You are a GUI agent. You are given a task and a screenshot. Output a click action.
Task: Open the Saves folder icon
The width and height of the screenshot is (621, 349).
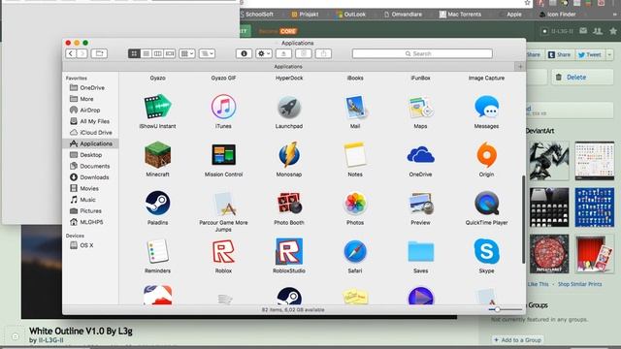[420, 251]
